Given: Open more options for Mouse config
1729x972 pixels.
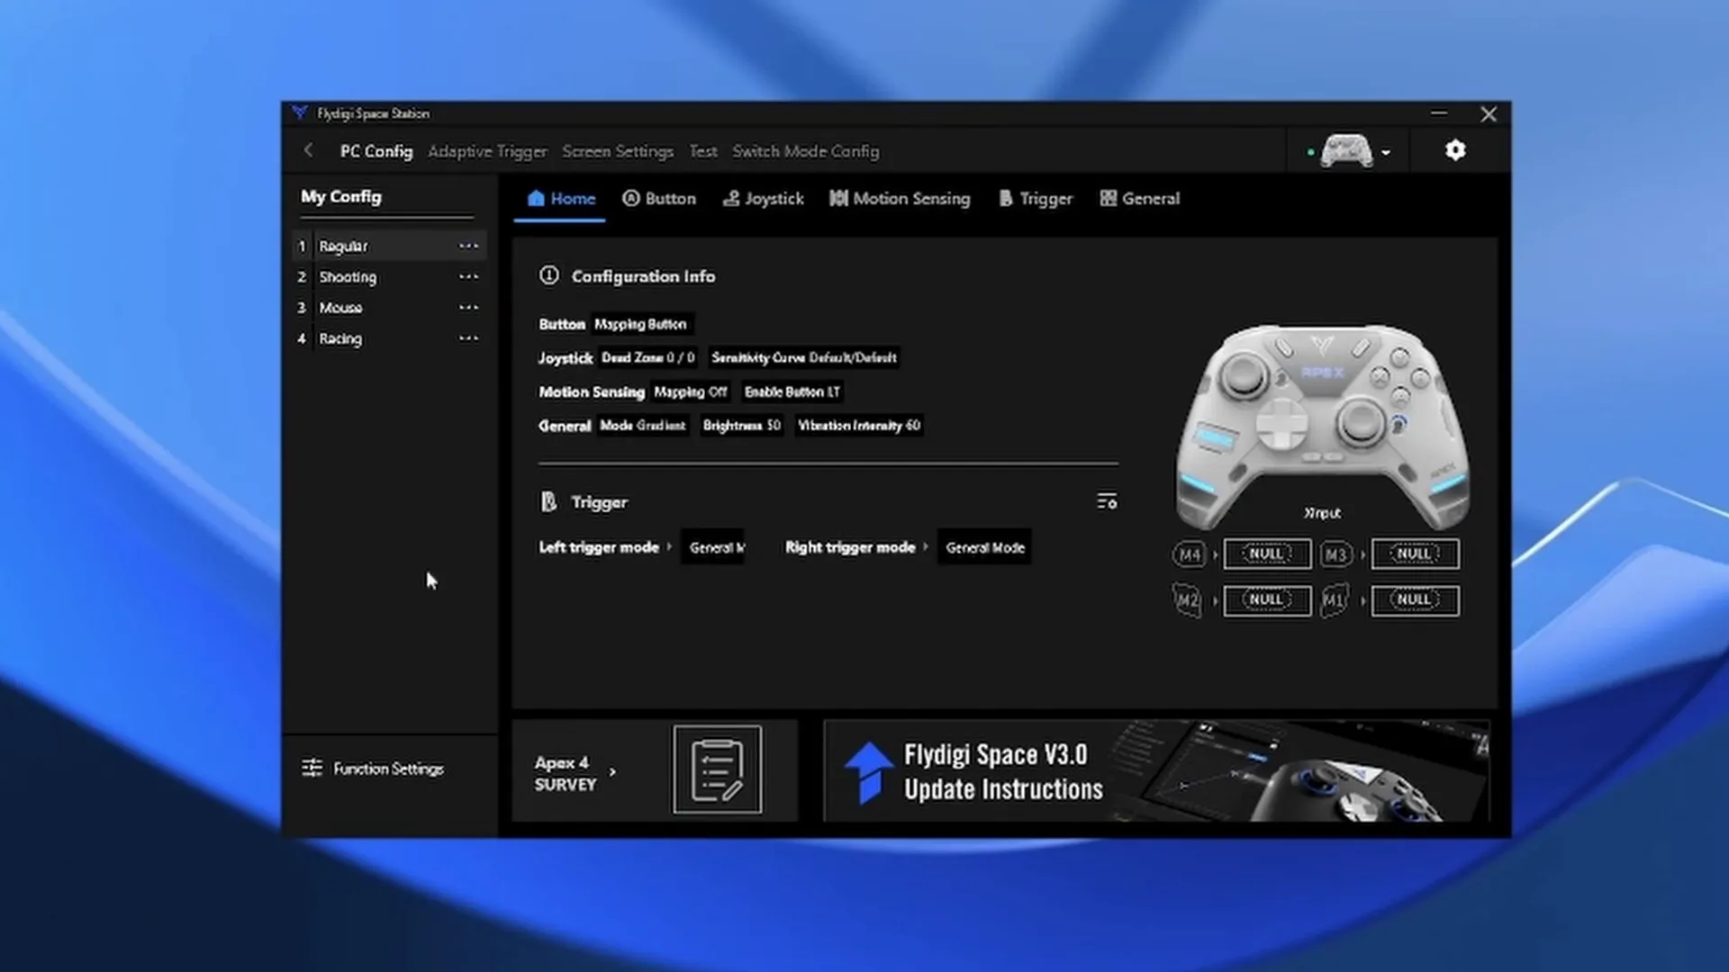Looking at the screenshot, I should 468,307.
